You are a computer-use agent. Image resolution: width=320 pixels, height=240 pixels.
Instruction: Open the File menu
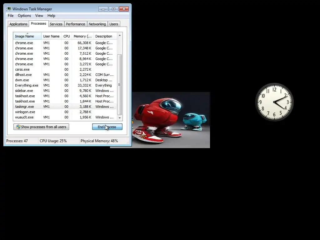[x=11, y=16]
